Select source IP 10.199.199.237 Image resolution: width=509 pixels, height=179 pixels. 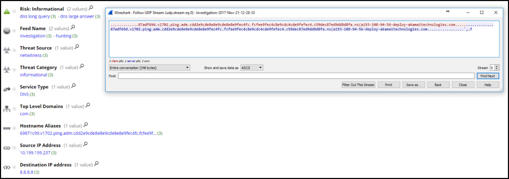click(x=35, y=153)
